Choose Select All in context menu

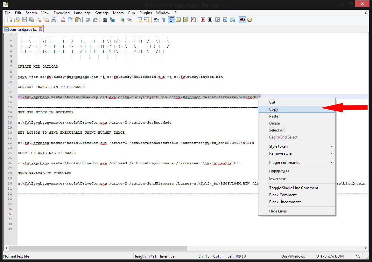click(297, 130)
